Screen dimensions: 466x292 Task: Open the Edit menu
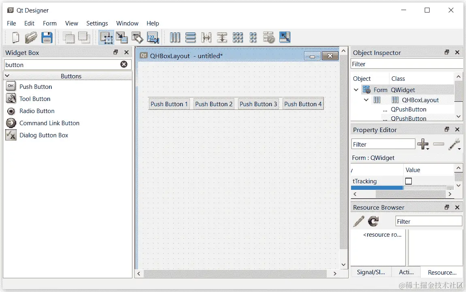29,23
